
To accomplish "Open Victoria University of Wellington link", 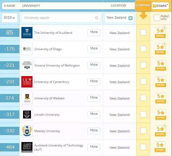I will (x=57, y=66).
